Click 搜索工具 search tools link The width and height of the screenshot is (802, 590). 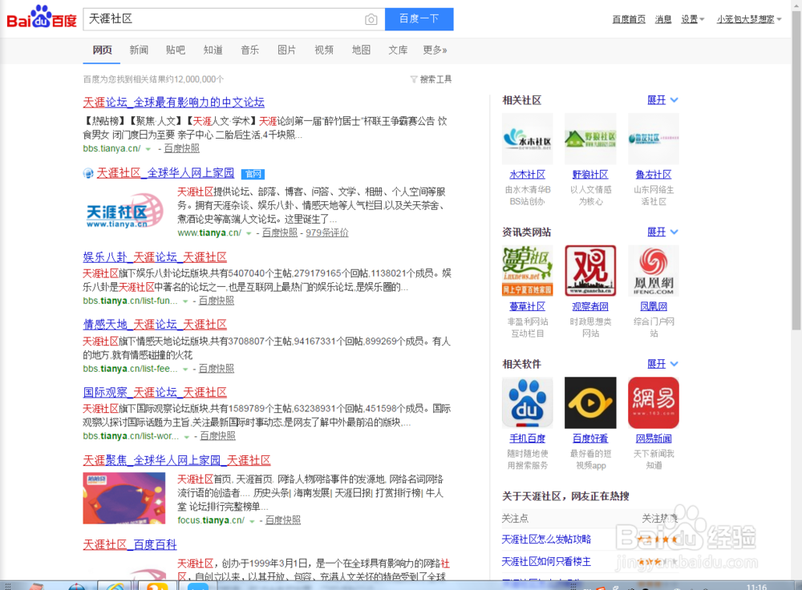tap(435, 79)
